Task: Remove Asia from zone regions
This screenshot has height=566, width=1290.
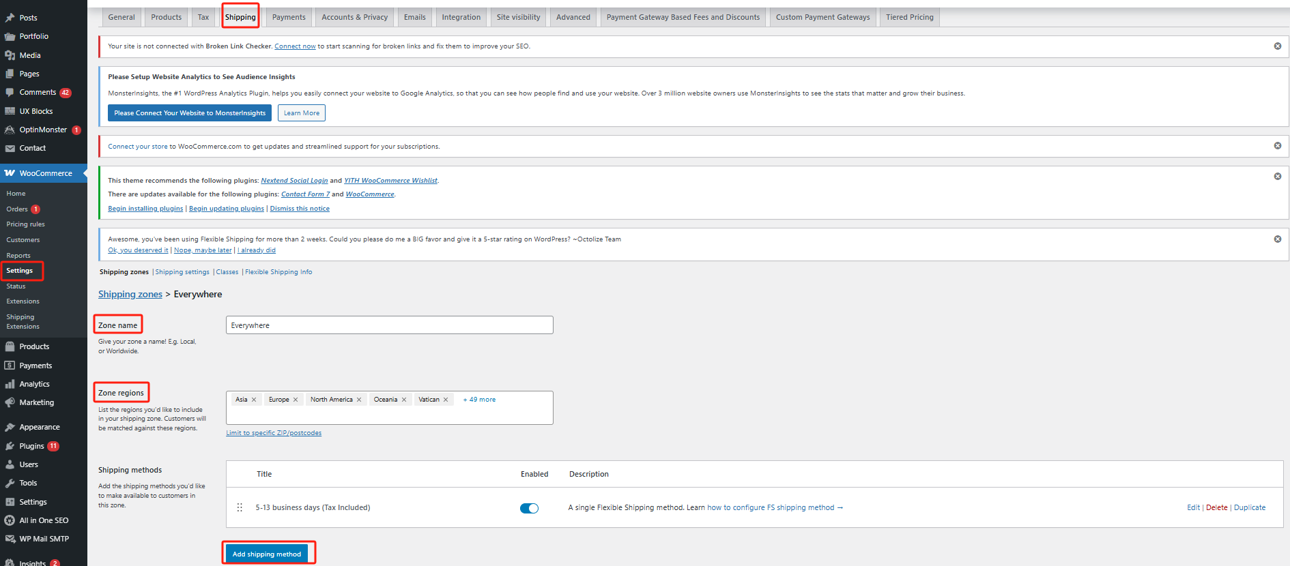Action: click(254, 400)
